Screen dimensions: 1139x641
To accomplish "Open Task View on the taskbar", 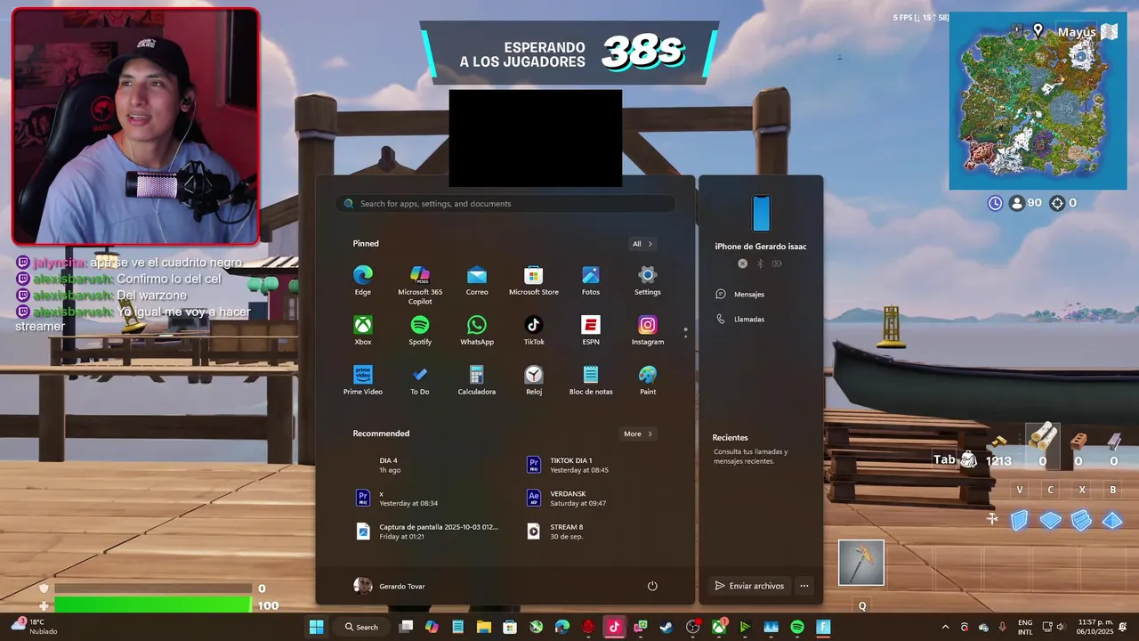I will click(x=406, y=627).
